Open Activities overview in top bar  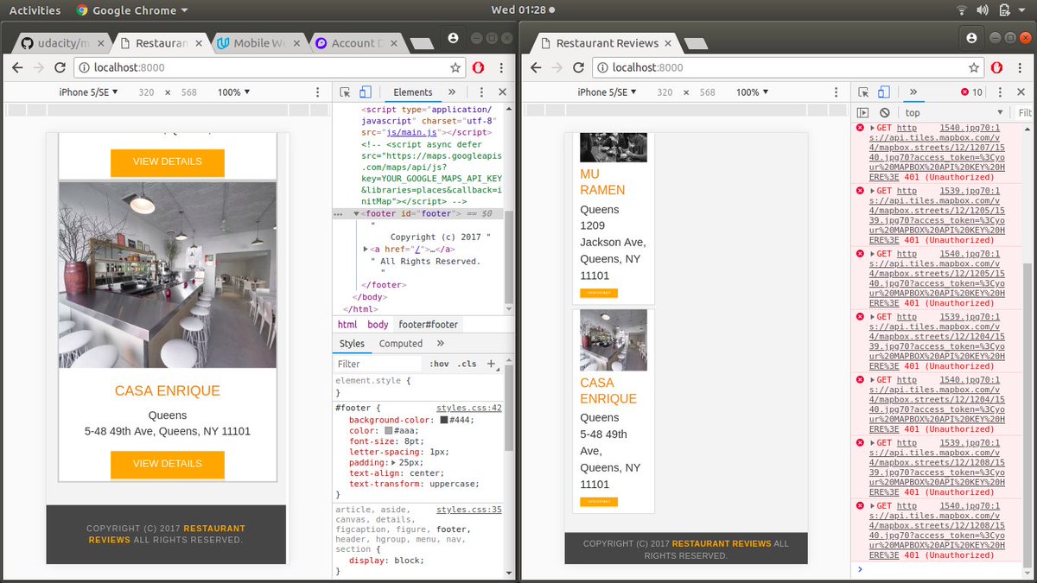coord(35,10)
